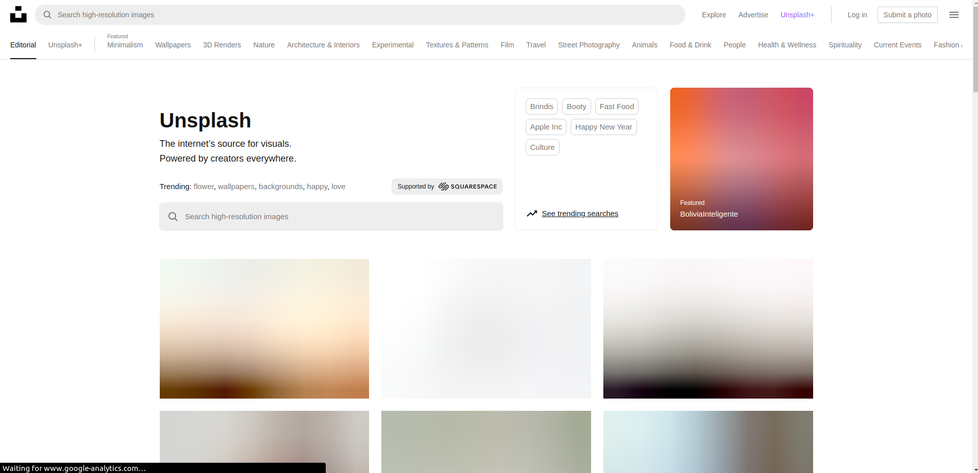This screenshot has width=978, height=473.
Task: Switch to the Wallpapers tab
Action: click(x=173, y=45)
